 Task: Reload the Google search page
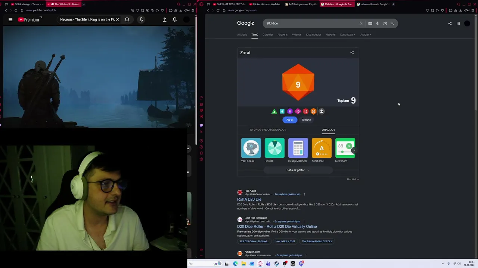[x=218, y=10]
